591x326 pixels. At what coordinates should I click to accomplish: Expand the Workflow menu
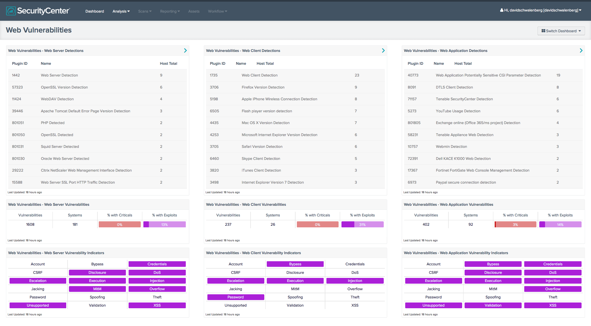coord(218,11)
